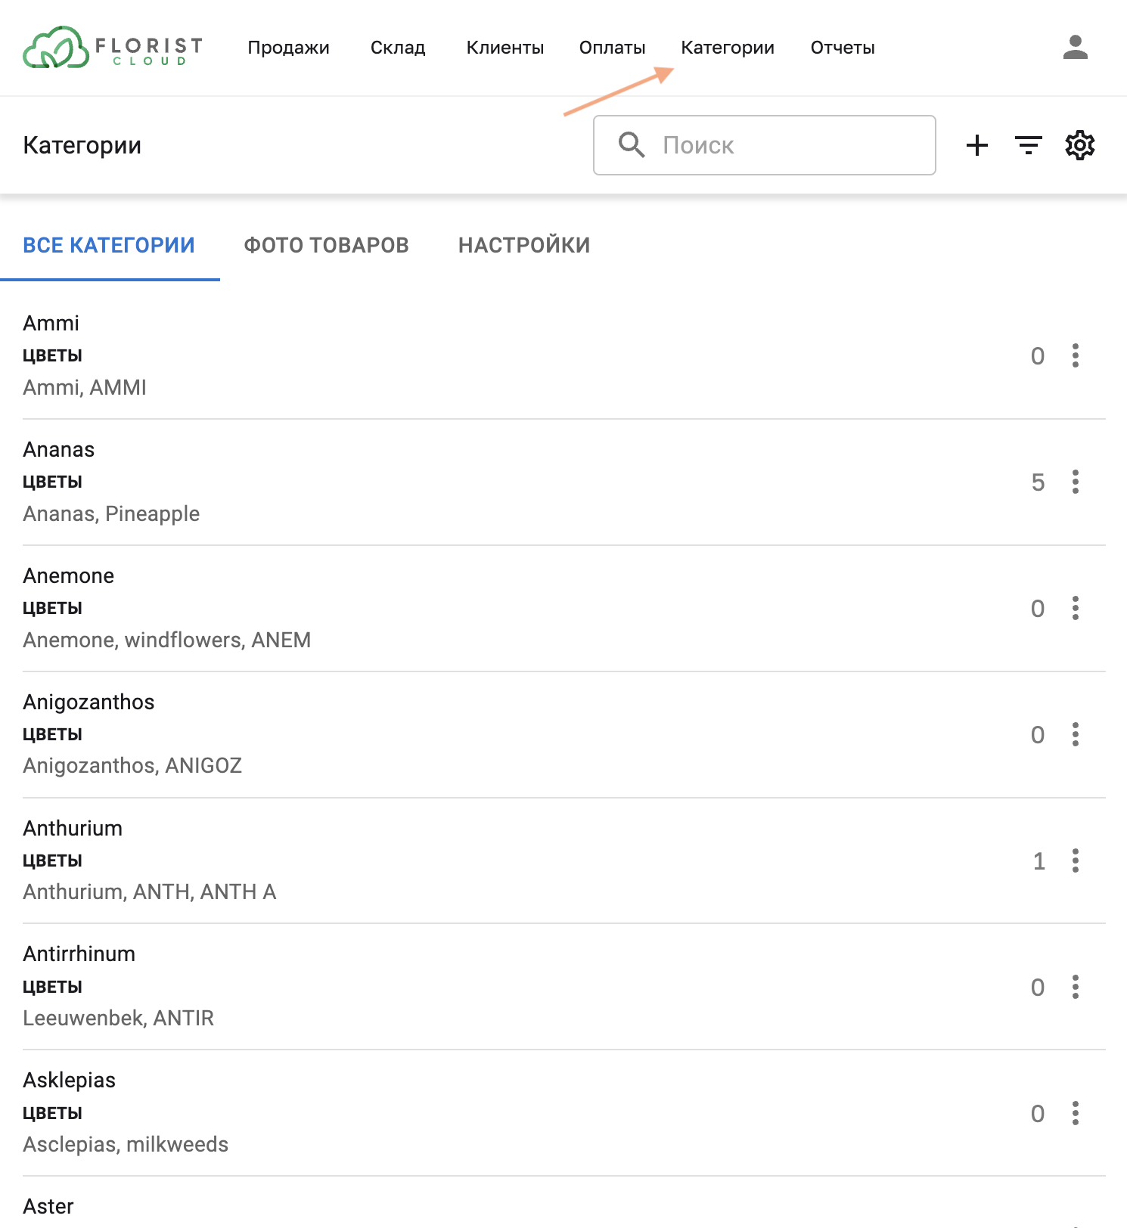Viewport: 1127px width, 1228px height.
Task: Open three-dot menu for Ammi
Action: (1075, 355)
